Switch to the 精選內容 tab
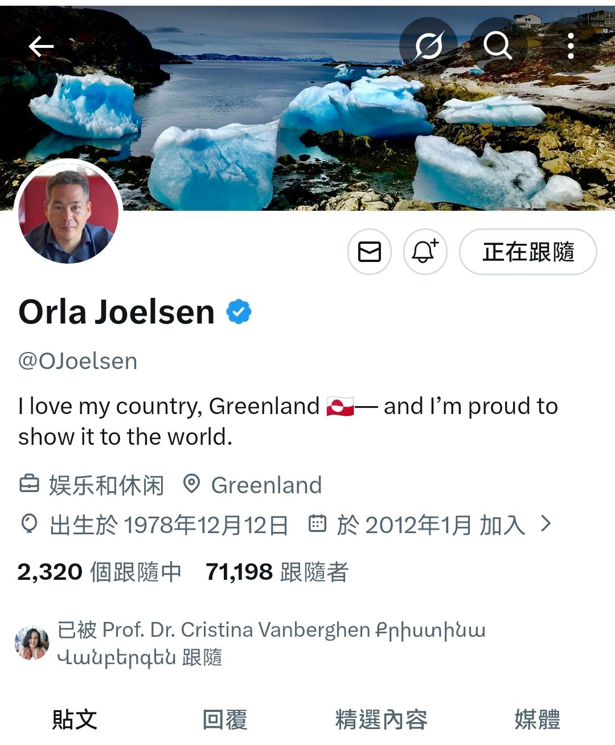The width and height of the screenshot is (615, 745). click(x=382, y=720)
